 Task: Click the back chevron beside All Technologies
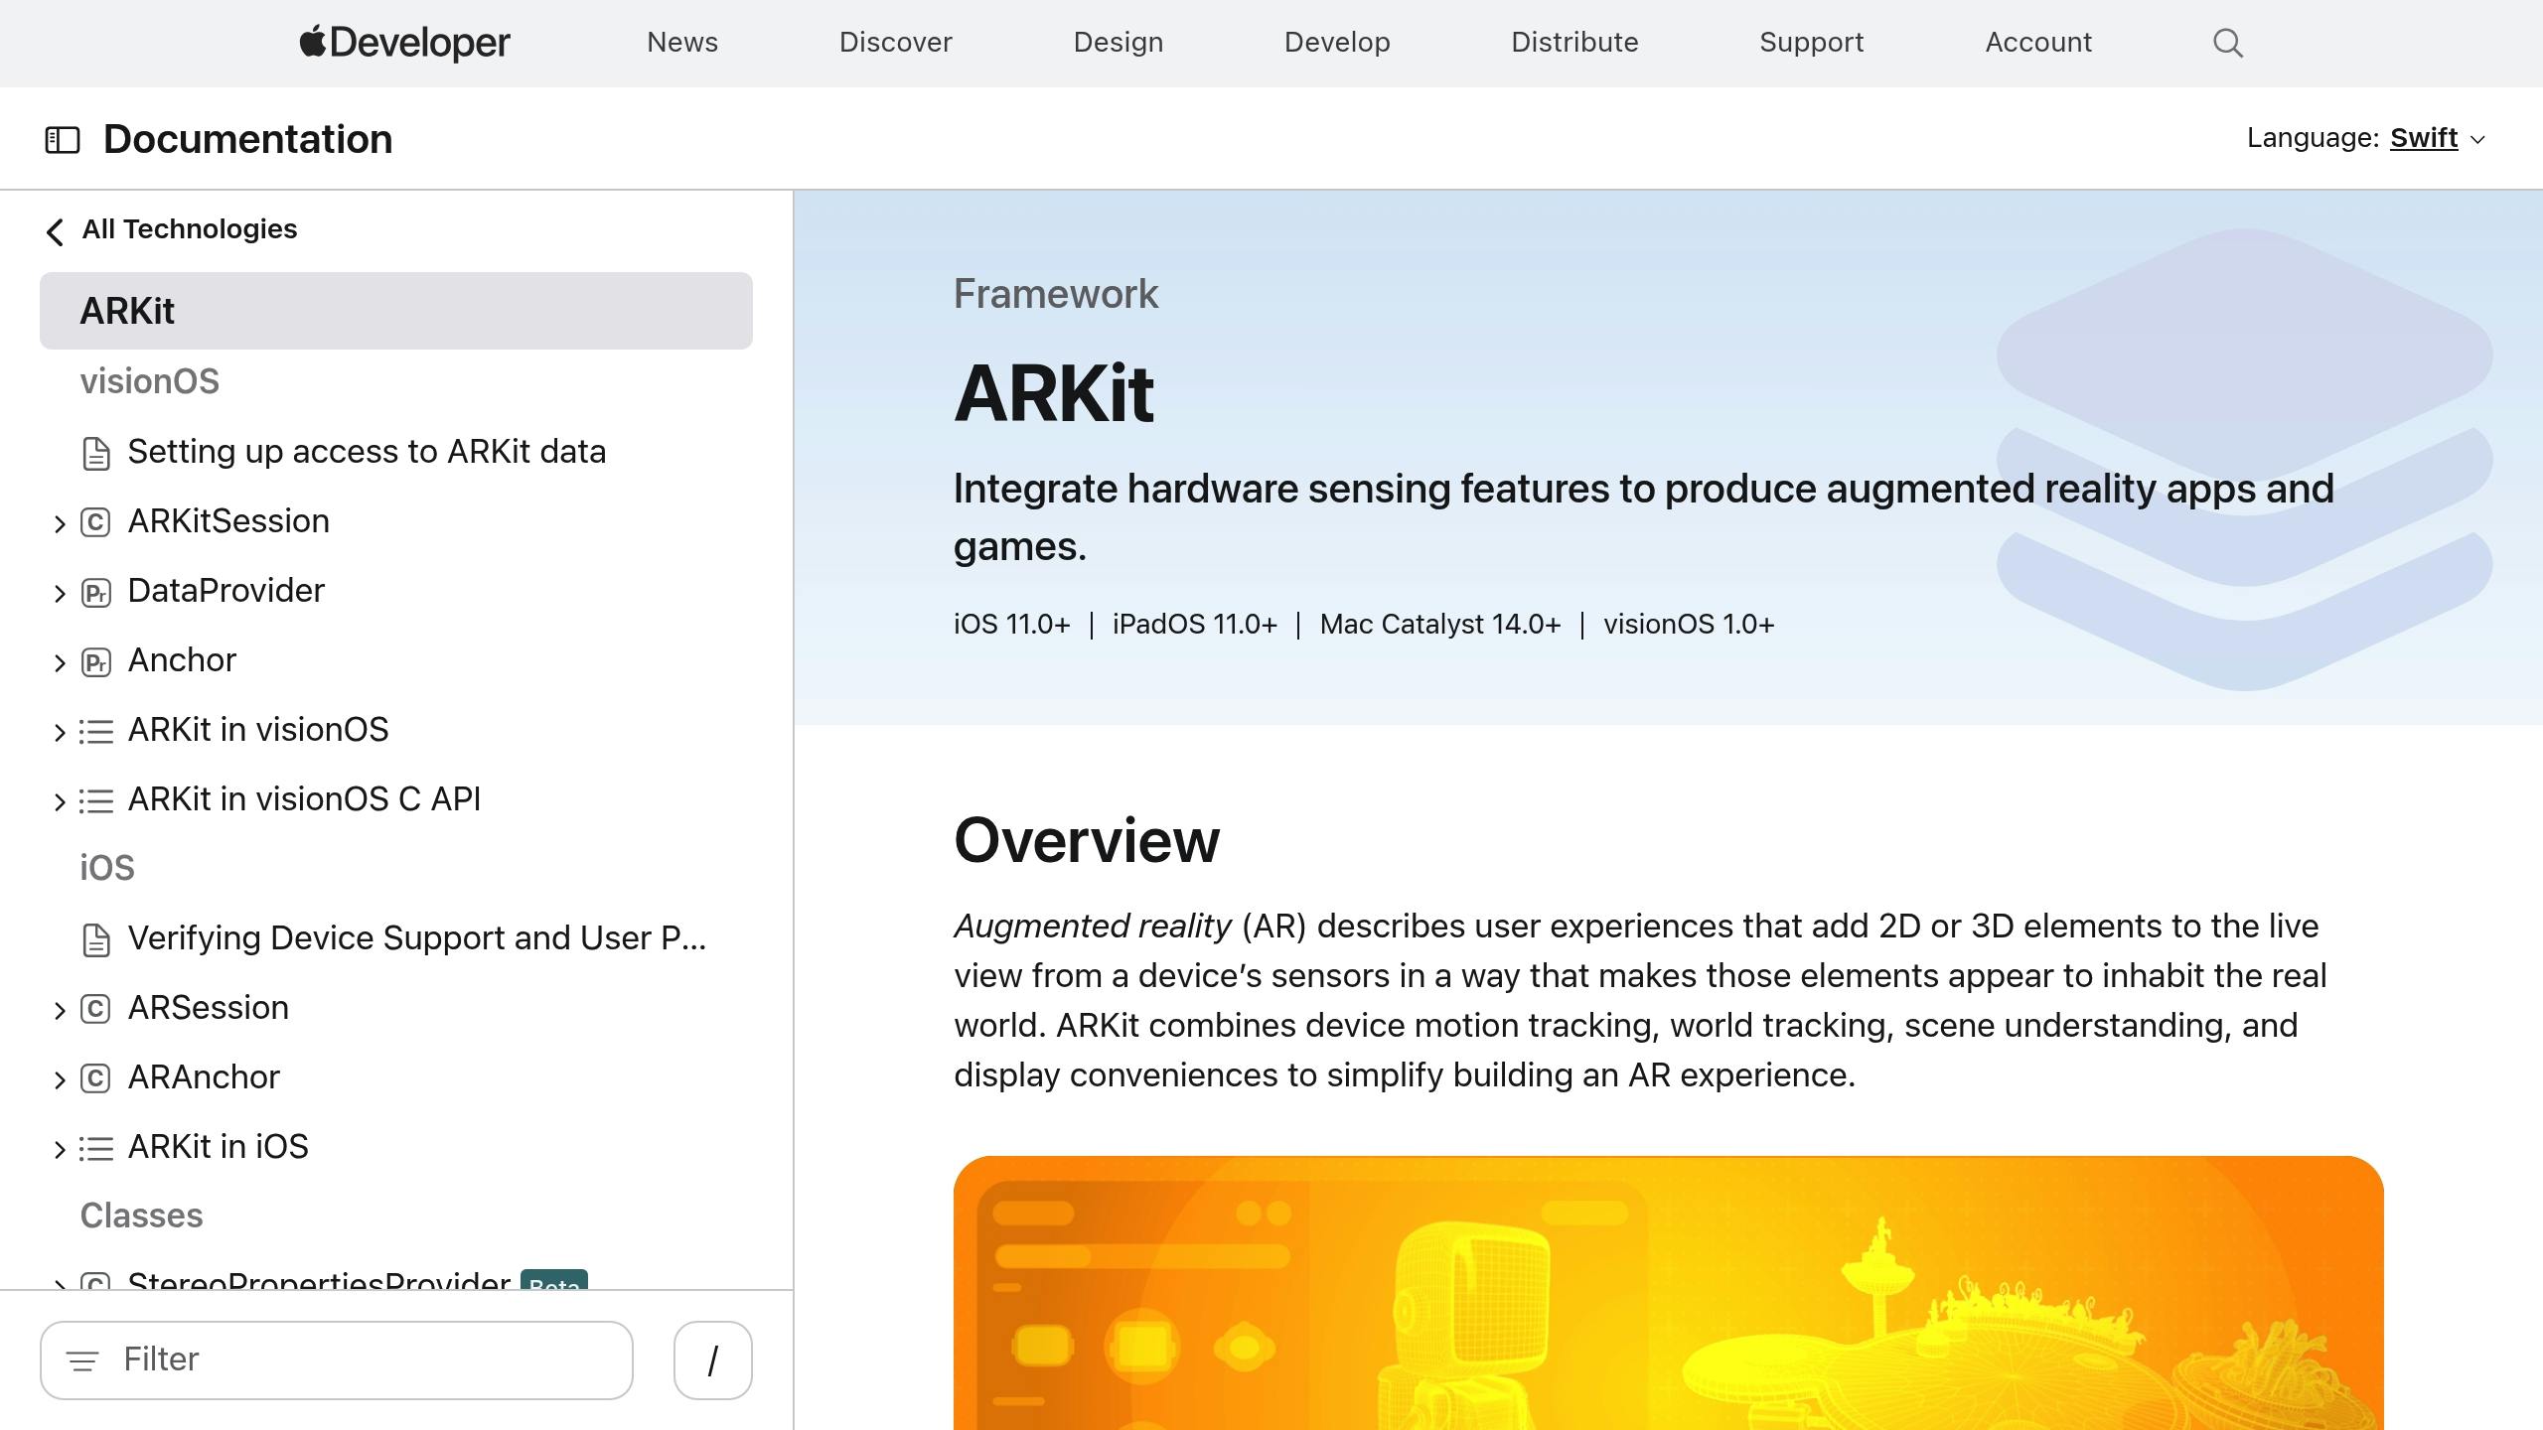pos(55,231)
